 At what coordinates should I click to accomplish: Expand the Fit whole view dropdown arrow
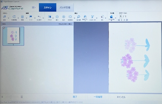point(74,18)
